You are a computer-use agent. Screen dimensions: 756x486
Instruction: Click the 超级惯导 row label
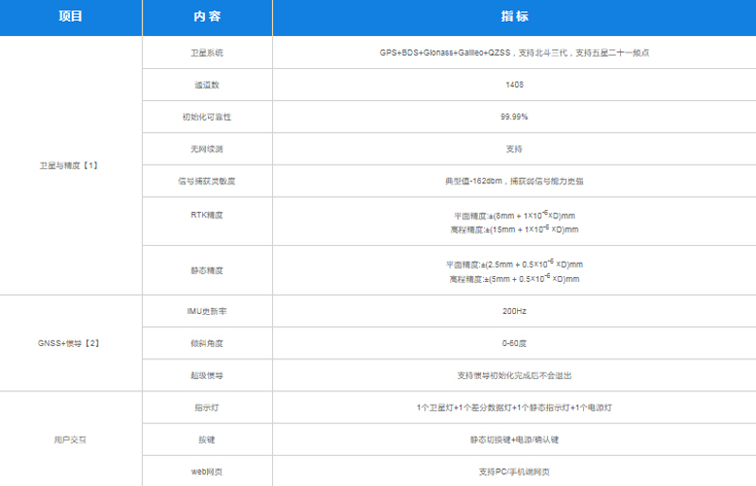(206, 374)
